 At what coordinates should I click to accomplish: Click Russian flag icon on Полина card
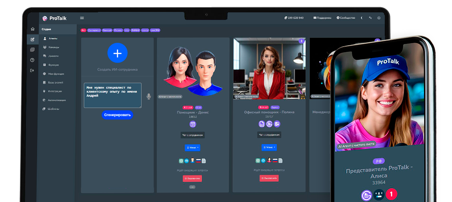275,161
